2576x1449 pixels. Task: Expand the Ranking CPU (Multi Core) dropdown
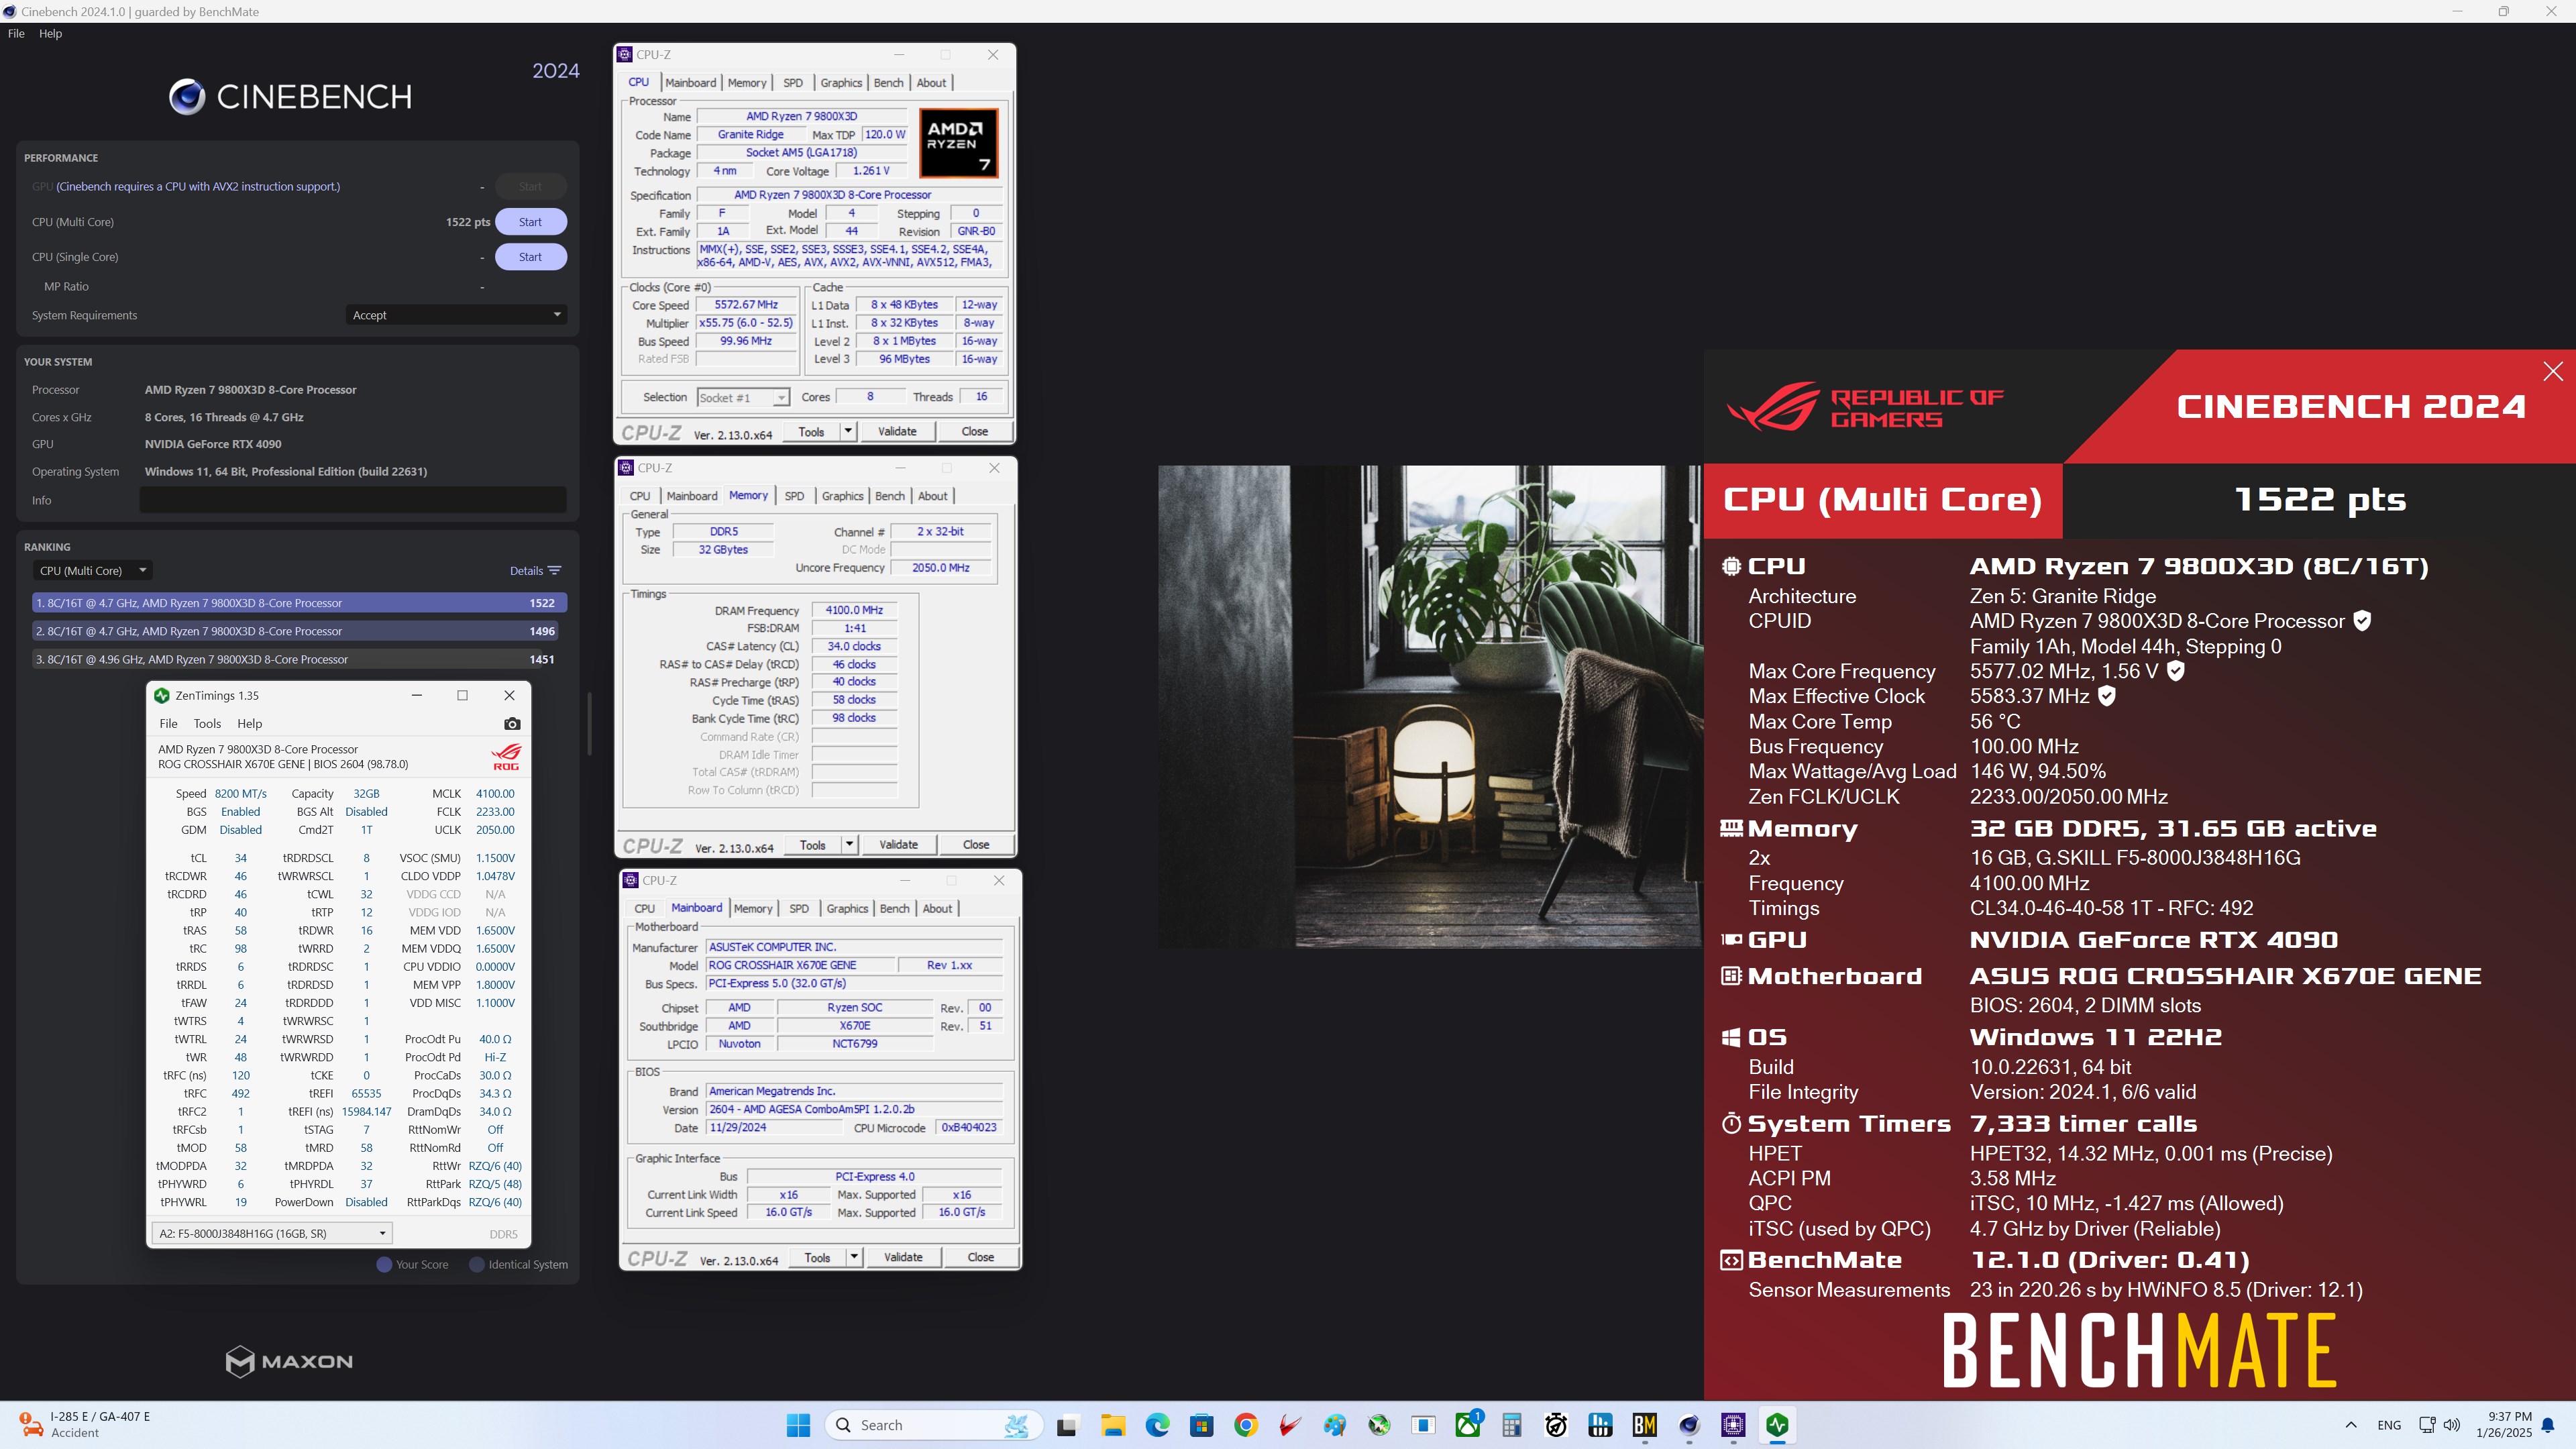(92, 571)
